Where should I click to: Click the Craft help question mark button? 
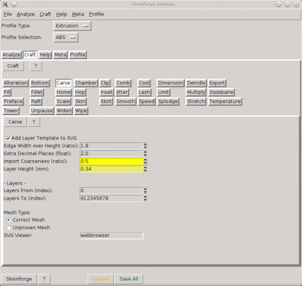click(36, 66)
